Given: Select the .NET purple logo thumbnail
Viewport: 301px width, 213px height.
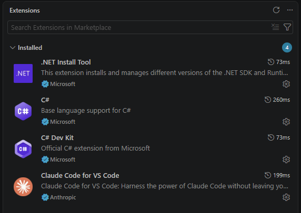Looking at the screenshot, I should [23, 73].
